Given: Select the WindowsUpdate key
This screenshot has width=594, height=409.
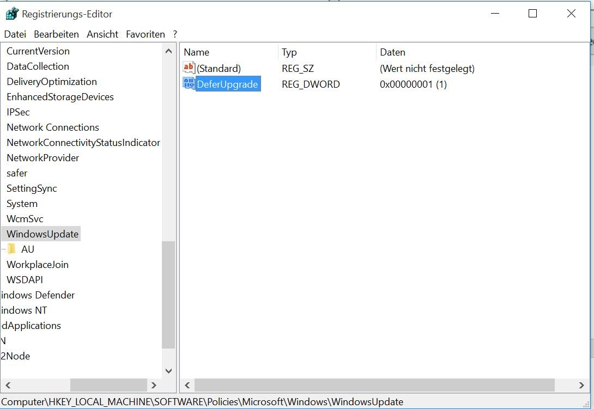Looking at the screenshot, I should coord(42,234).
